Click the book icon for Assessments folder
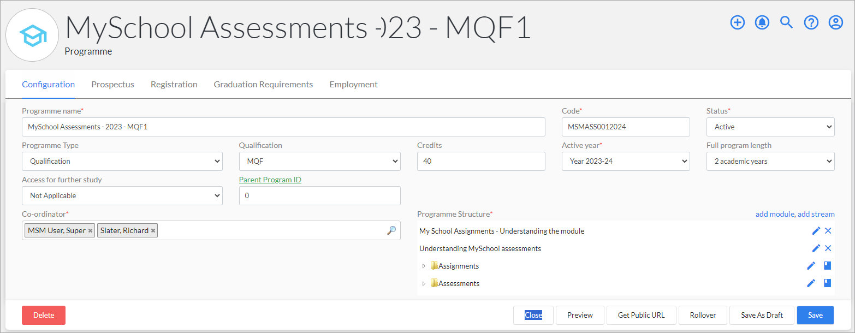 [x=827, y=283]
